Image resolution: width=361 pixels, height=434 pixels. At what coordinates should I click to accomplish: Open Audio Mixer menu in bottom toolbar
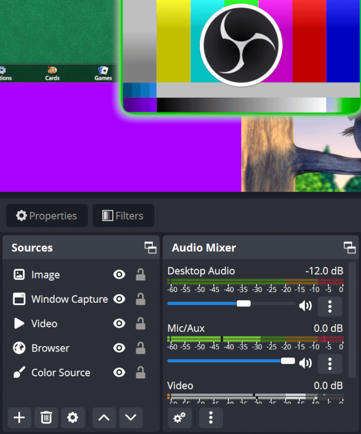pyautogui.click(x=211, y=418)
